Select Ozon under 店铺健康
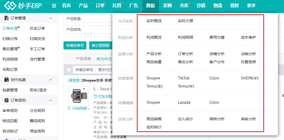 (214, 102)
